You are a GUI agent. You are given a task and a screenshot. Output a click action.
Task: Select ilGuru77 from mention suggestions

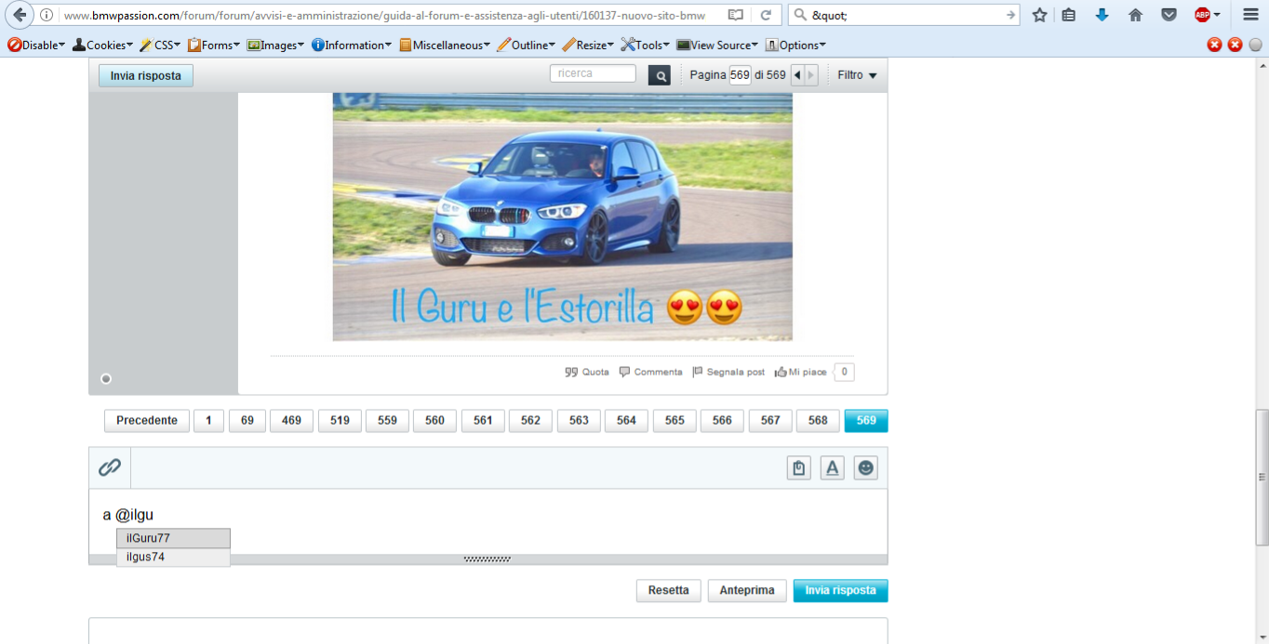173,538
